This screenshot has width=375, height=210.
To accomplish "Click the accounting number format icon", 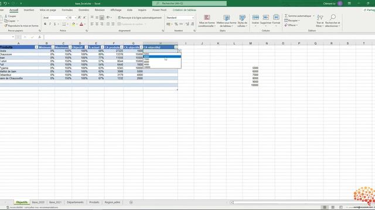I will click(x=168, y=24).
